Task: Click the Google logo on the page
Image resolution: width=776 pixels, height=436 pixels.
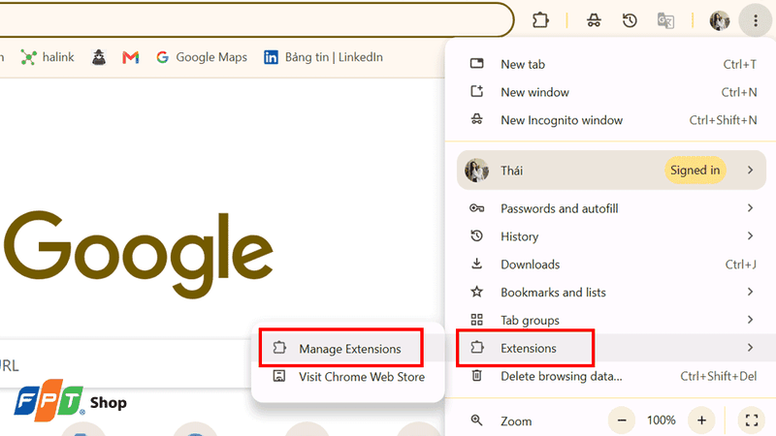Action: click(x=139, y=255)
